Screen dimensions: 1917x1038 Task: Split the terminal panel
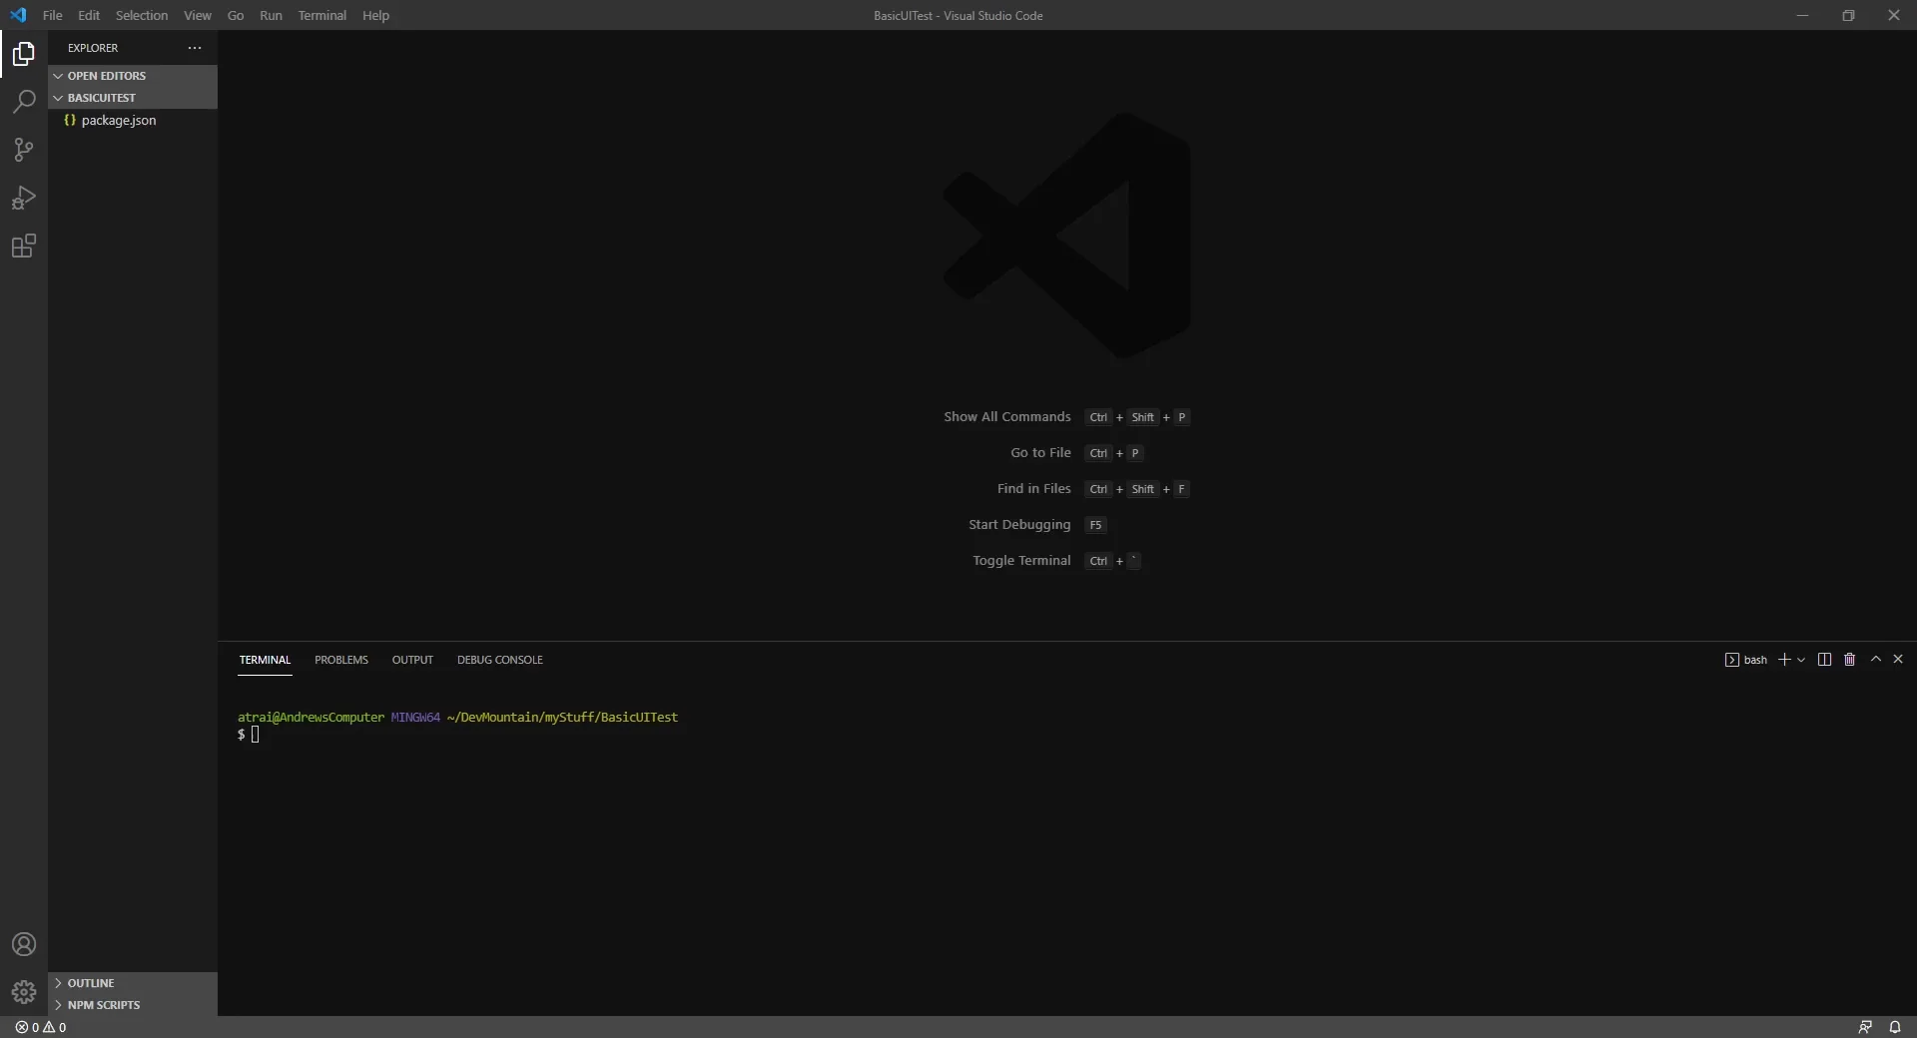point(1824,660)
